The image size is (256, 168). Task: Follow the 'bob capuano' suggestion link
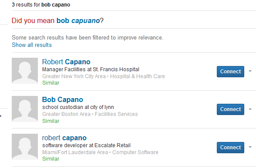click(x=78, y=21)
